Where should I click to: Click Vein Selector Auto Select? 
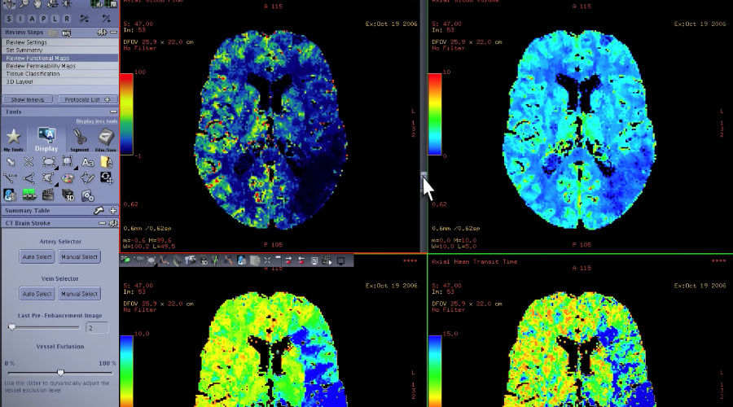point(37,294)
